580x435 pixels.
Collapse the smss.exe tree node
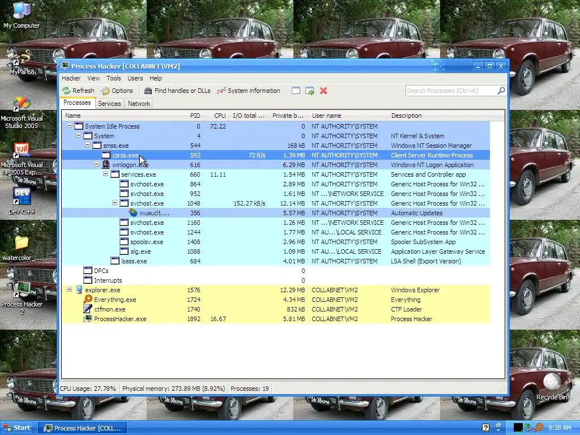[87, 145]
